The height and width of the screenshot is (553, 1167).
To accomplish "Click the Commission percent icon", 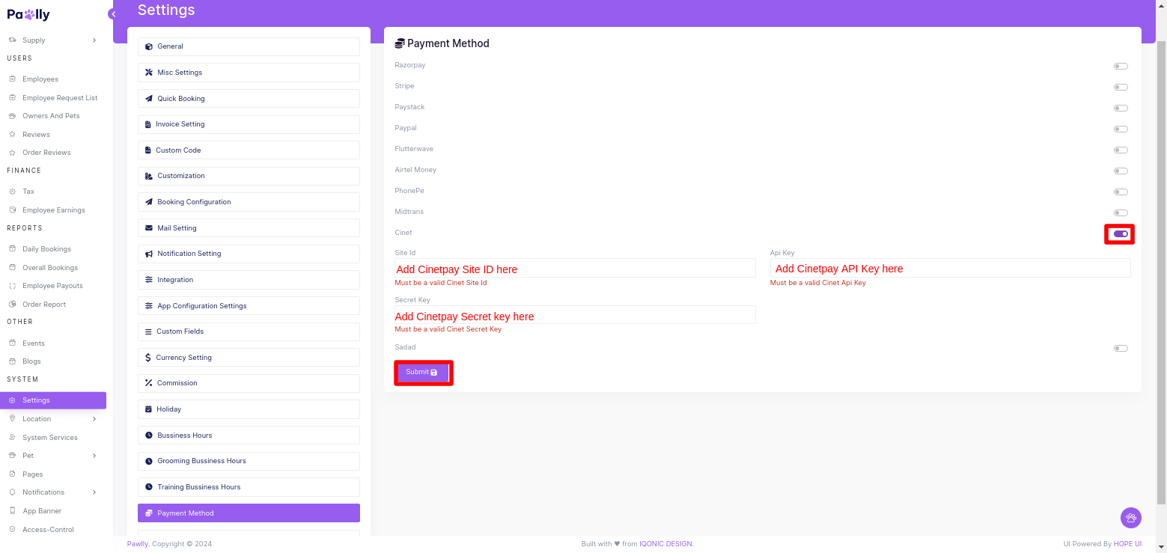I will tap(149, 383).
